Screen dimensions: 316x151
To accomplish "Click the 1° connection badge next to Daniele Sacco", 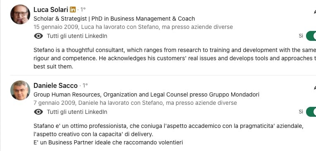I will coord(85,85).
